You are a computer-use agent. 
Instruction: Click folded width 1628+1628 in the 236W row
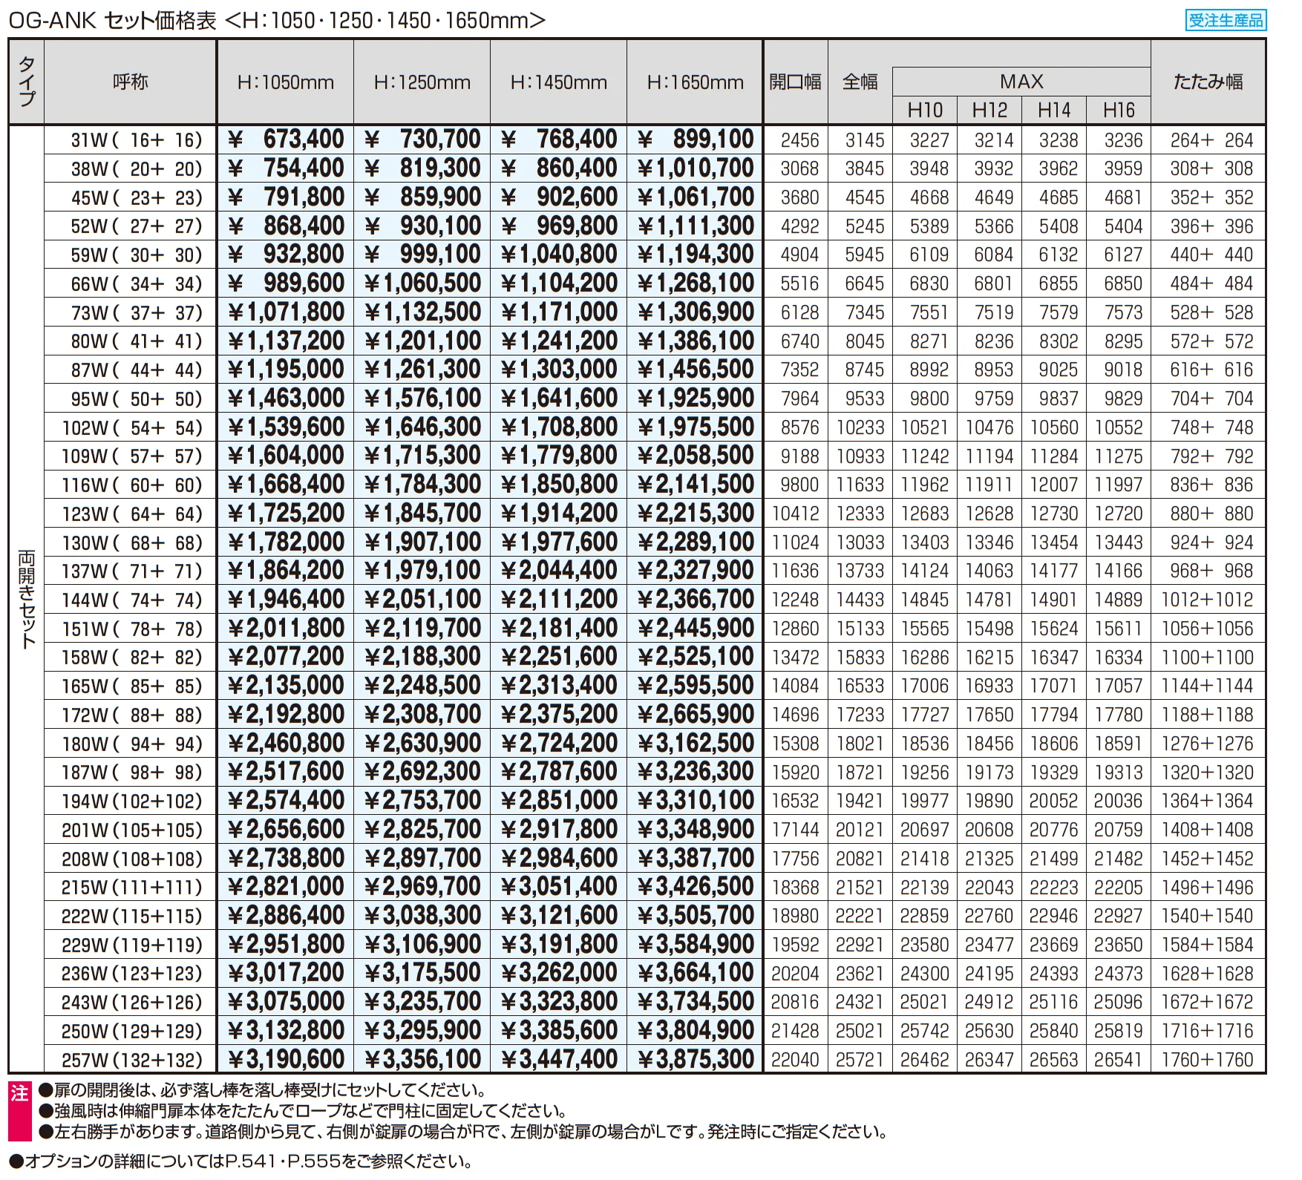(x=1208, y=974)
